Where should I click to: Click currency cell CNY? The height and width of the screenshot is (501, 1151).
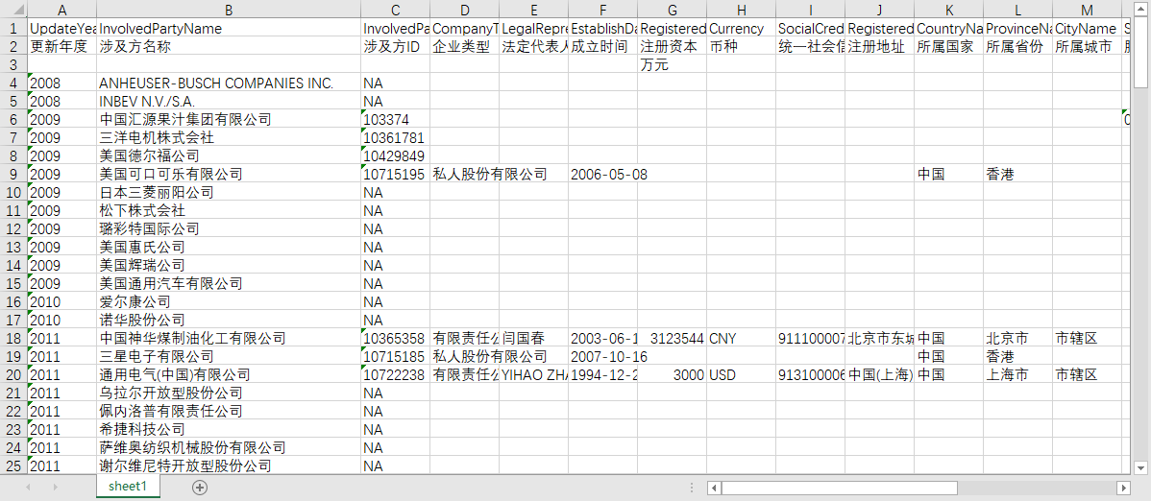point(741,338)
